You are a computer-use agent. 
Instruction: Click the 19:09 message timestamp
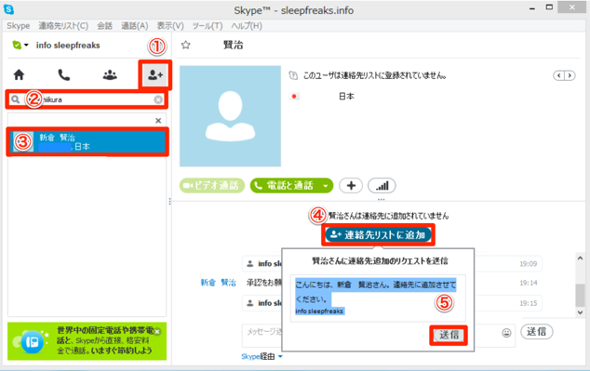[x=529, y=264]
